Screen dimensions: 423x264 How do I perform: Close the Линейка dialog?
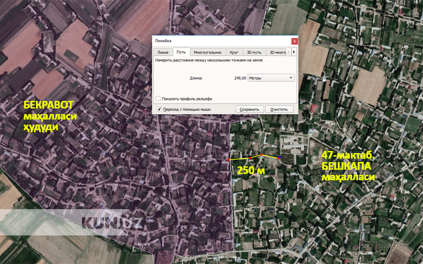(293, 41)
